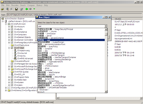Viewport: 143px width, 104px height.
Task: Click horizontal scrollbar right arrow in details pane
Action: (141, 98)
